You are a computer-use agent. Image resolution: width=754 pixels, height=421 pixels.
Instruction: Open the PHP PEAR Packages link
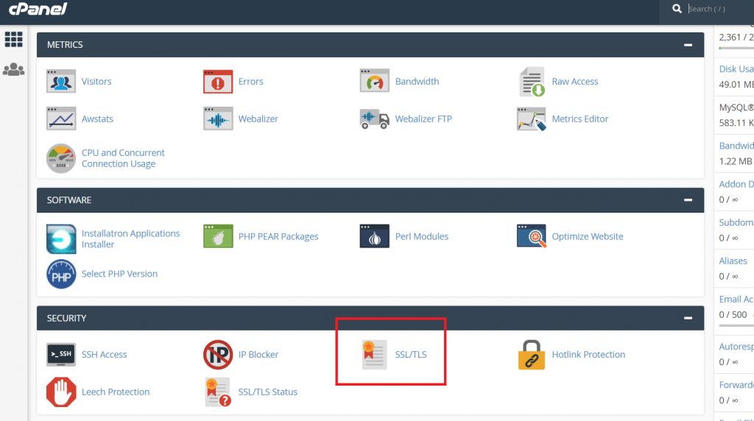[x=278, y=236]
